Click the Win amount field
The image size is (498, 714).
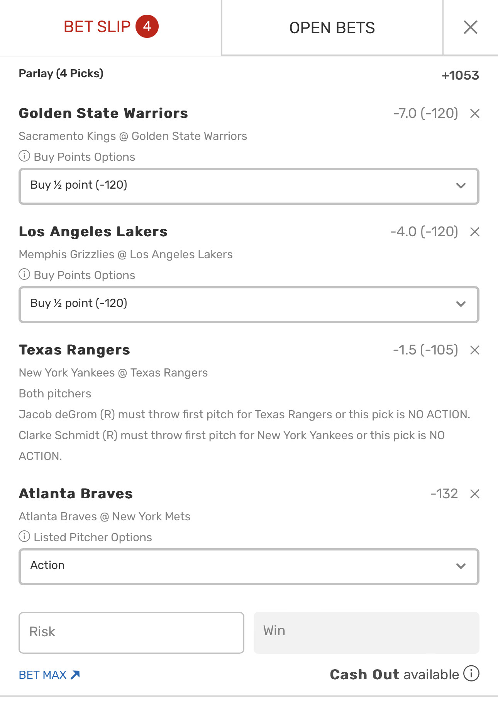pos(366,632)
